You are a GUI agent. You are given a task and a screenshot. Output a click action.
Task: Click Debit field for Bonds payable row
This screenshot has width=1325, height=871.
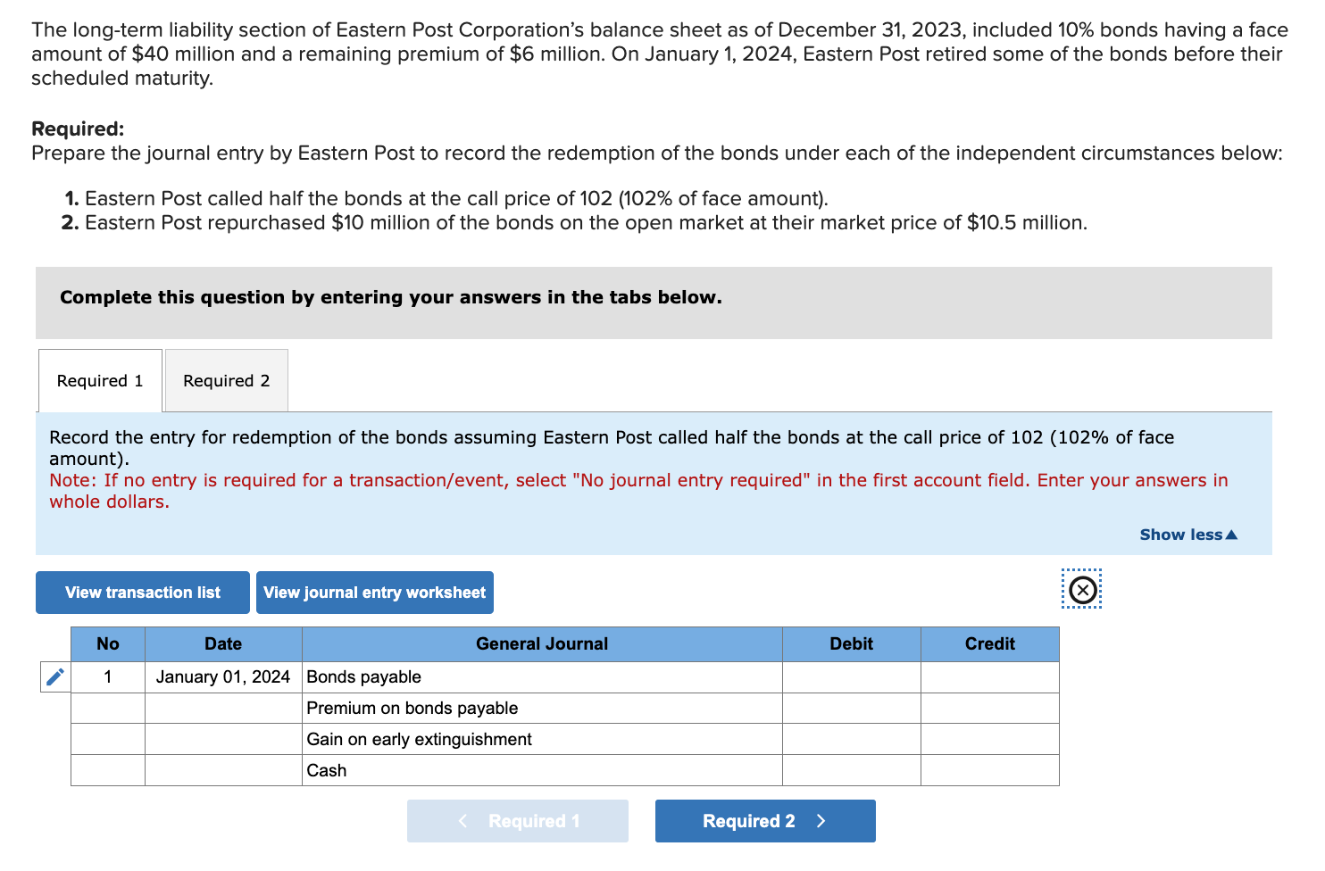851,676
